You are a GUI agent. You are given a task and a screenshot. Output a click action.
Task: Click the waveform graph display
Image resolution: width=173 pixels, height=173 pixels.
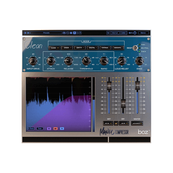click(x=59, y=104)
